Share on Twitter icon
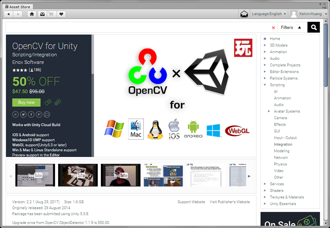 coord(23,114)
